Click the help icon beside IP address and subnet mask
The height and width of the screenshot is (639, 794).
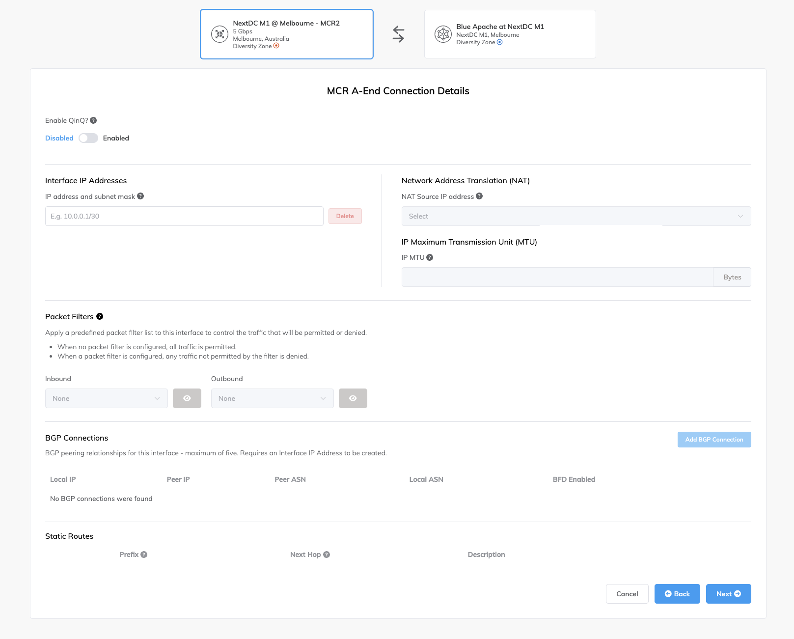(x=141, y=196)
